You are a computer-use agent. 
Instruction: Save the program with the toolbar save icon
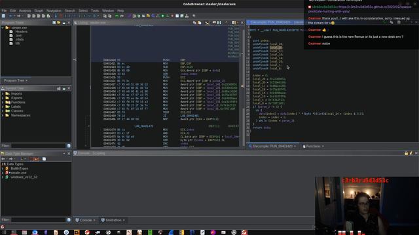[3, 16]
